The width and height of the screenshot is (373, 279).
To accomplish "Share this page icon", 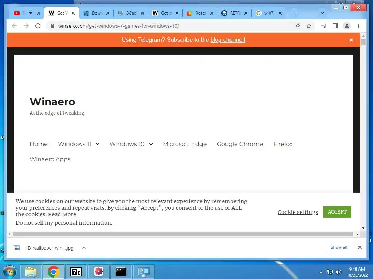I will tap(297, 26).
